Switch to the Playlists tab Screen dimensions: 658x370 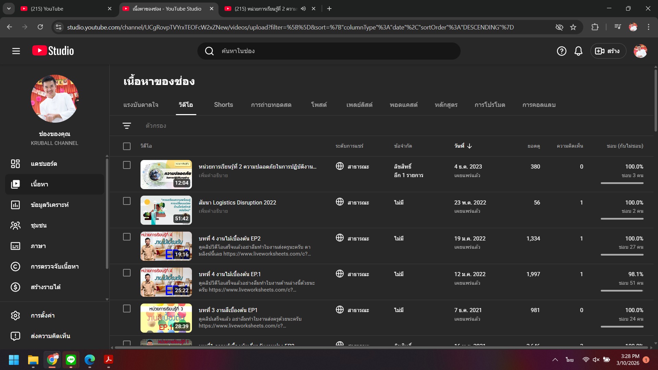pos(359,105)
